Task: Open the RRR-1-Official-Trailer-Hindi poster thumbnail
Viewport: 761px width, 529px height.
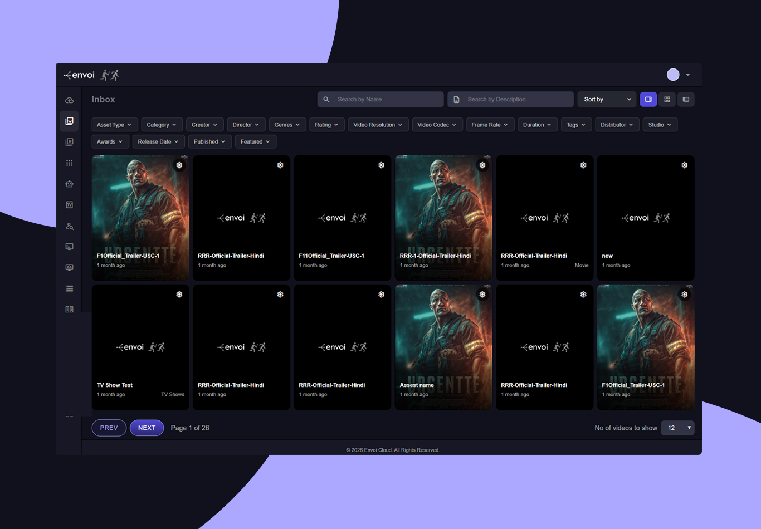Action: [x=443, y=218]
